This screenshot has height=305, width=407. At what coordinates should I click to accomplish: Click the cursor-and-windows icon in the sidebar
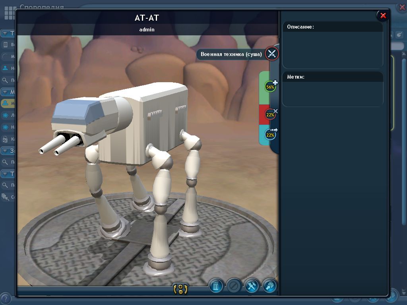tap(5, 197)
